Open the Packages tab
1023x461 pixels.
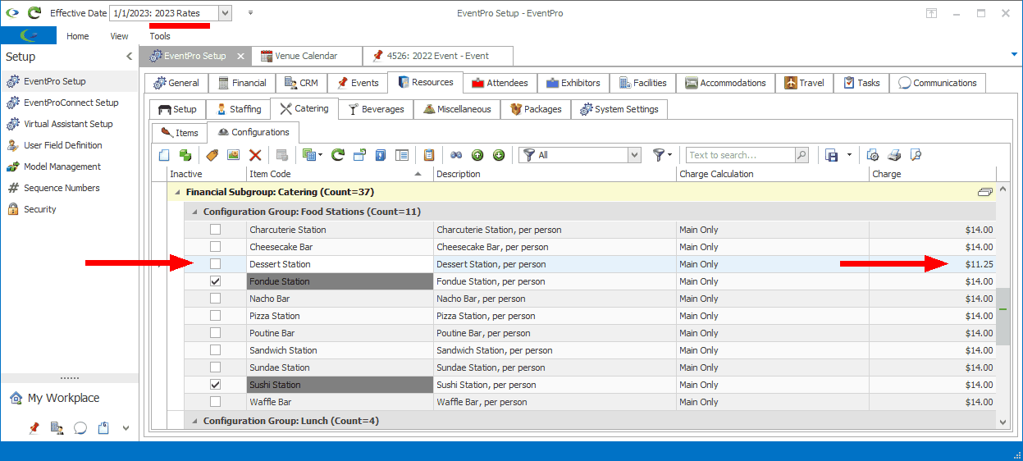(536, 109)
